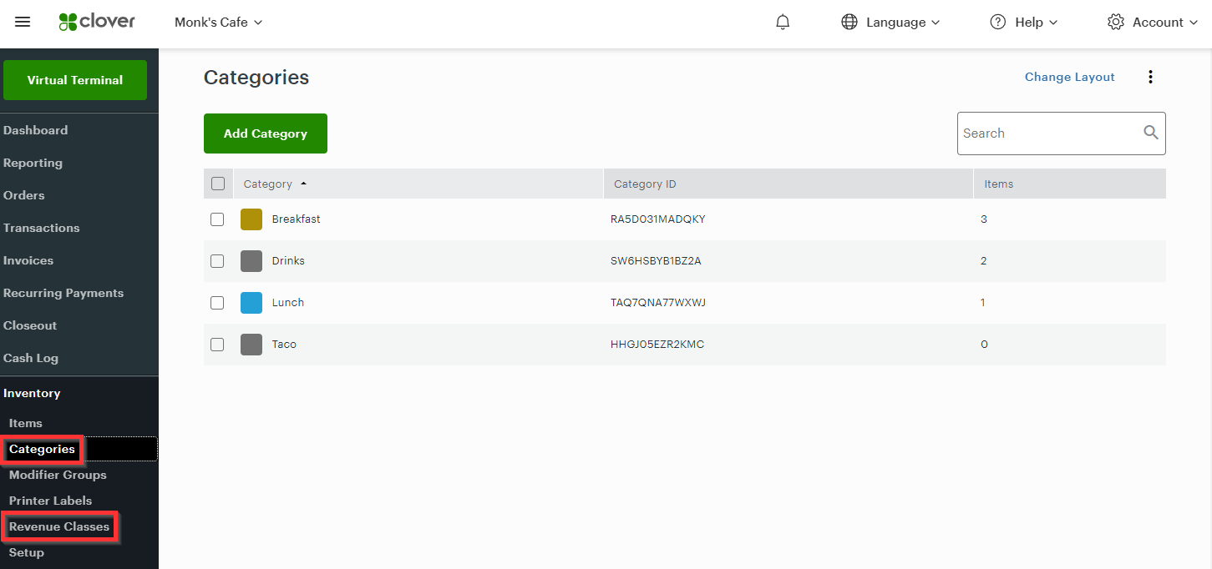Viewport: 1212px width, 569px height.
Task: Open Cash Log in the sidebar
Action: pos(31,358)
